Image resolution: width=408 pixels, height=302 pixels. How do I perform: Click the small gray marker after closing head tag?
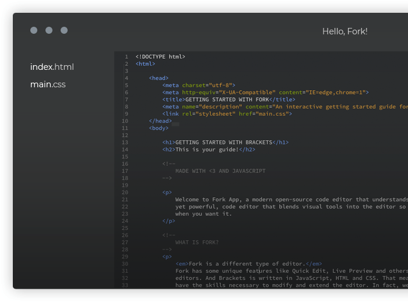click(175, 121)
